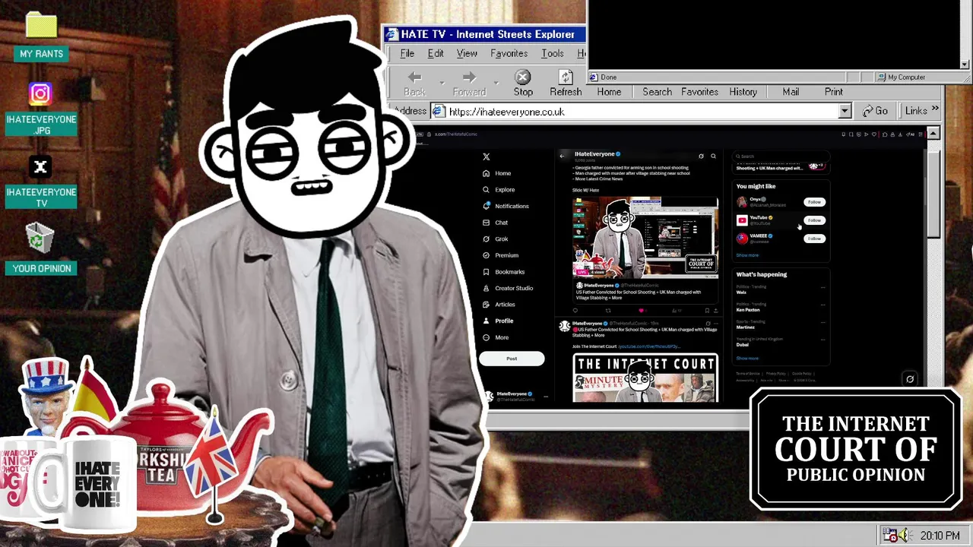Open the more options for Martinez trend
The image size is (973, 547).
(822, 322)
